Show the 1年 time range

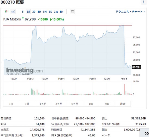point(91,104)
